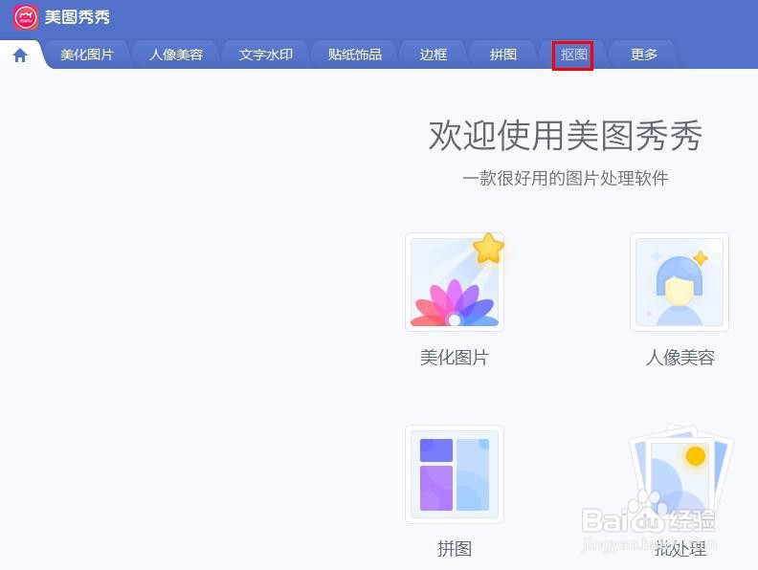Click the Meitu Xiuxiu logo icon

click(25, 17)
